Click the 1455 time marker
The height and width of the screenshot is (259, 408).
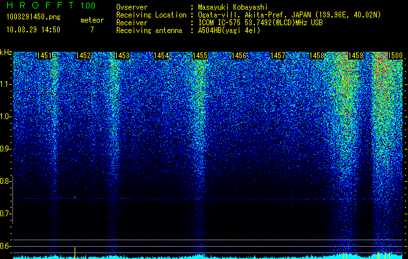point(200,55)
